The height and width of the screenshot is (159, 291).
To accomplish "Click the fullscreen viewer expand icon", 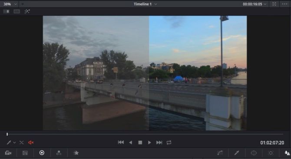I will tap(274, 4).
